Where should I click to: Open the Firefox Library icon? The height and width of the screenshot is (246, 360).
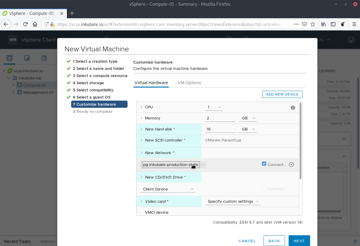point(323,24)
